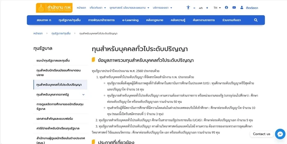Go to หน้าแรก in top menu
The height and width of the screenshot is (144, 287).
[x=81, y=8]
